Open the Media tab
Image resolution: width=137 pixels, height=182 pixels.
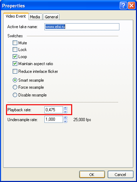[x=35, y=17]
